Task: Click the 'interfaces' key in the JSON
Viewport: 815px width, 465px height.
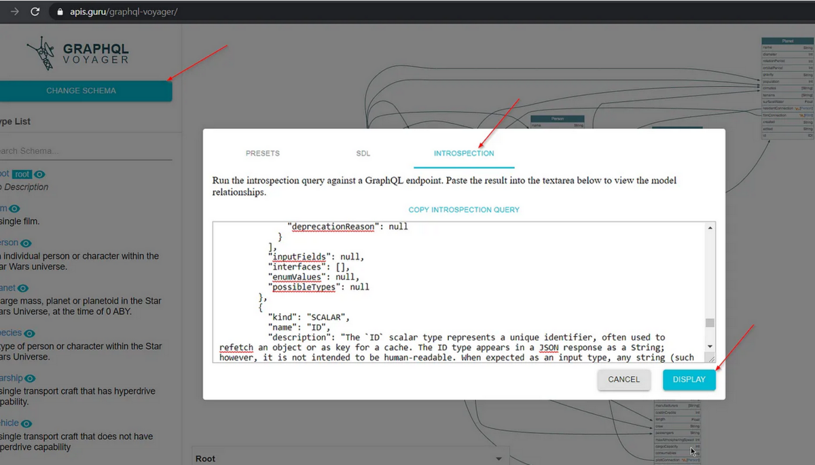Action: [297, 267]
